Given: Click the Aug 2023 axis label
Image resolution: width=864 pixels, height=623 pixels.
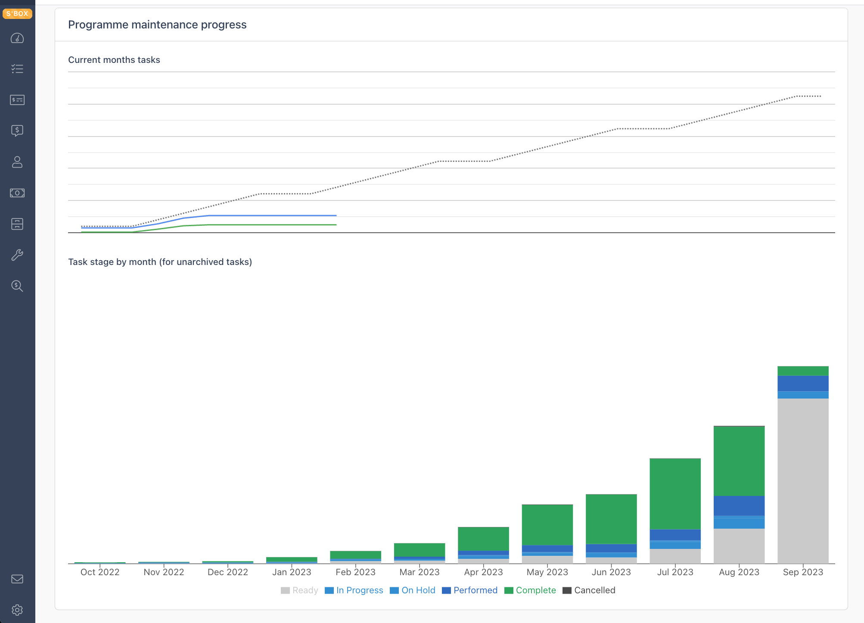Looking at the screenshot, I should (x=739, y=572).
